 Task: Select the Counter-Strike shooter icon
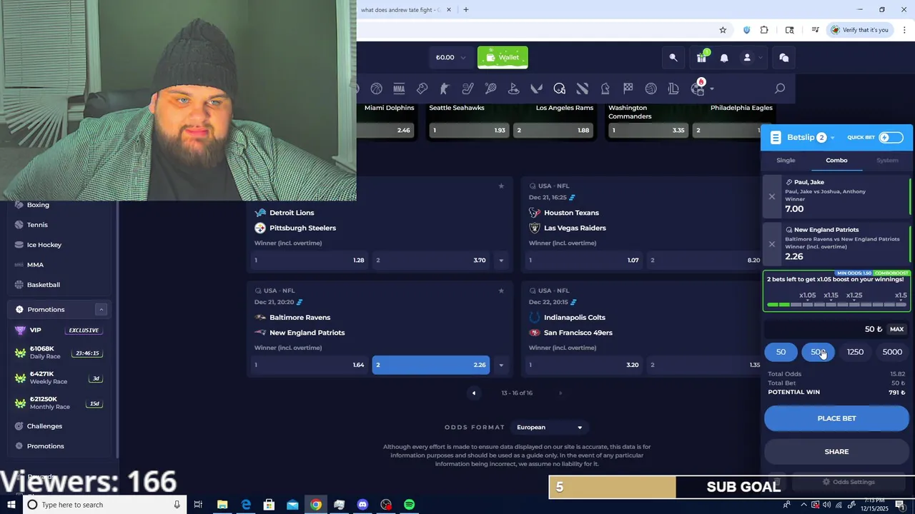pos(445,89)
